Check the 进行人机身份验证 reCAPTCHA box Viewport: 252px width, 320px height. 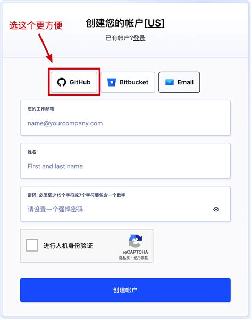[x=32, y=245]
